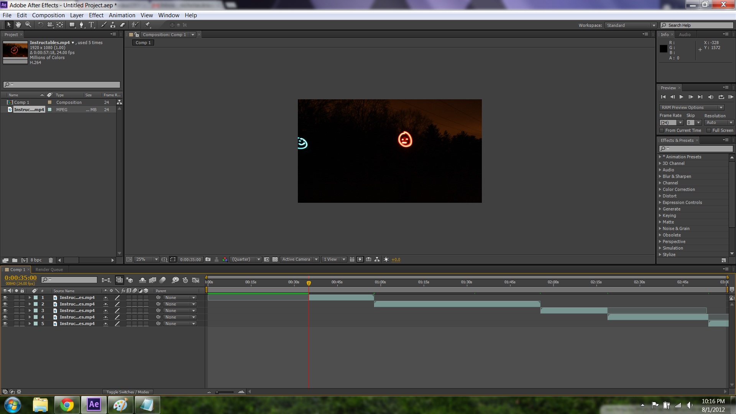Open the Layer menu

point(77,15)
